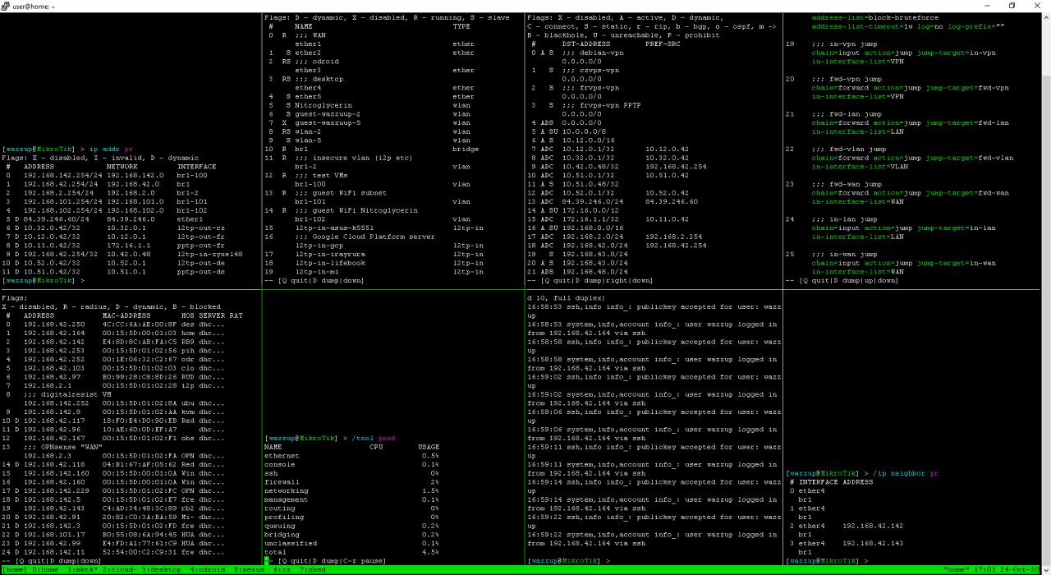
Task: Click the 84.39.246.60/24 address entry
Action: tap(57, 219)
